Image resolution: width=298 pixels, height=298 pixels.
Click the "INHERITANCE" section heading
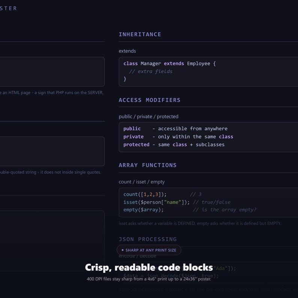[140, 35]
